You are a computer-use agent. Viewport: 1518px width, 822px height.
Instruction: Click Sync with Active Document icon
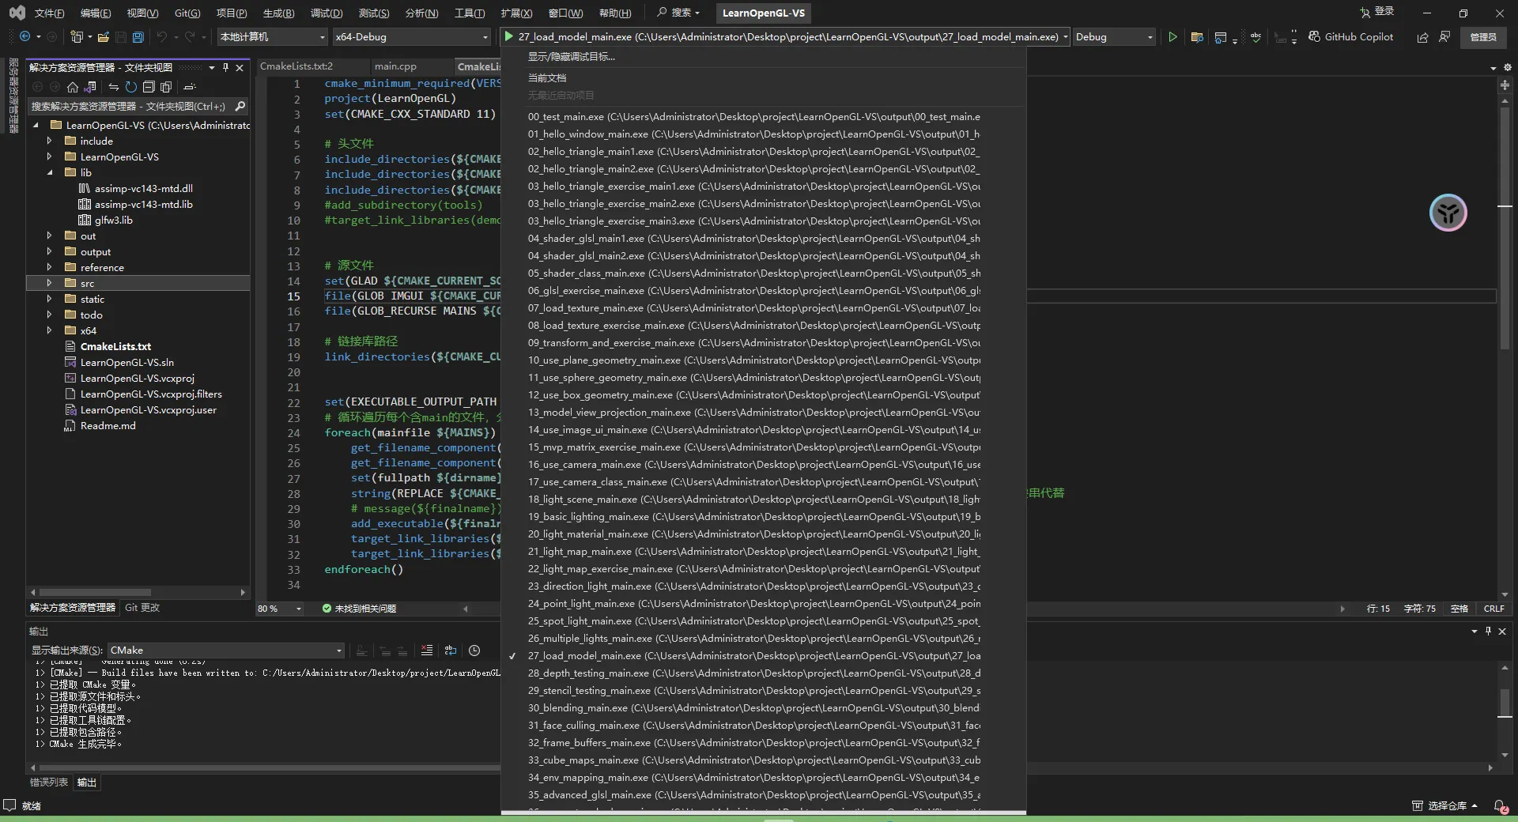pos(113,87)
